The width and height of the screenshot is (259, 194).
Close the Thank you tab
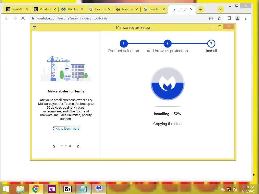tap(82, 9)
